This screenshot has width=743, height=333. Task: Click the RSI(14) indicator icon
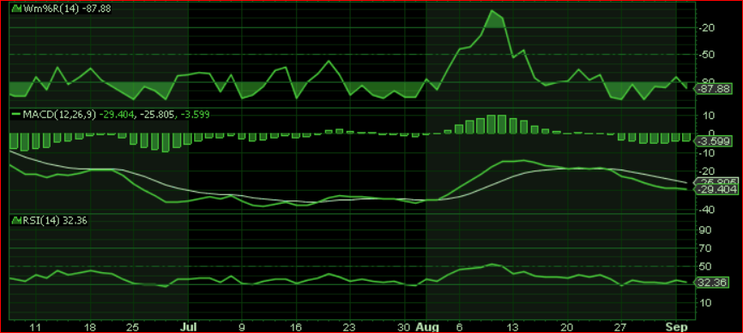pyautogui.click(x=16, y=220)
